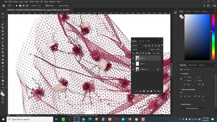Open the Filter menu
This screenshot has width=217, height=122.
(37, 2)
